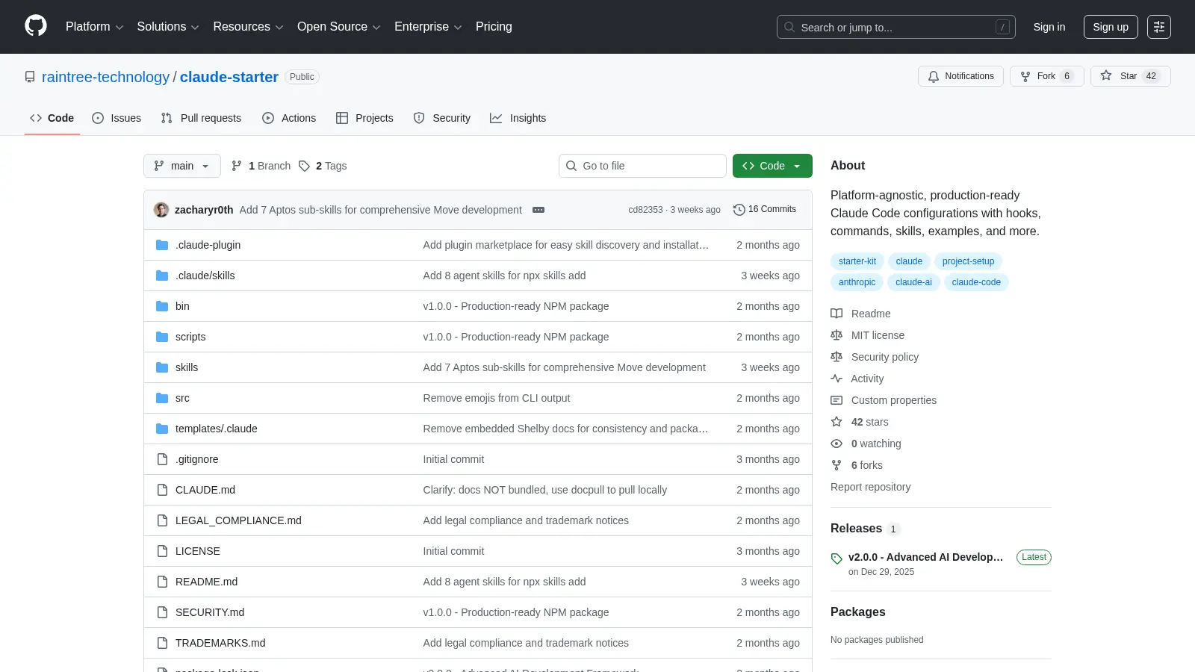Click the scripts folder icon
Image resolution: width=1195 pixels, height=672 pixels.
[x=162, y=337]
